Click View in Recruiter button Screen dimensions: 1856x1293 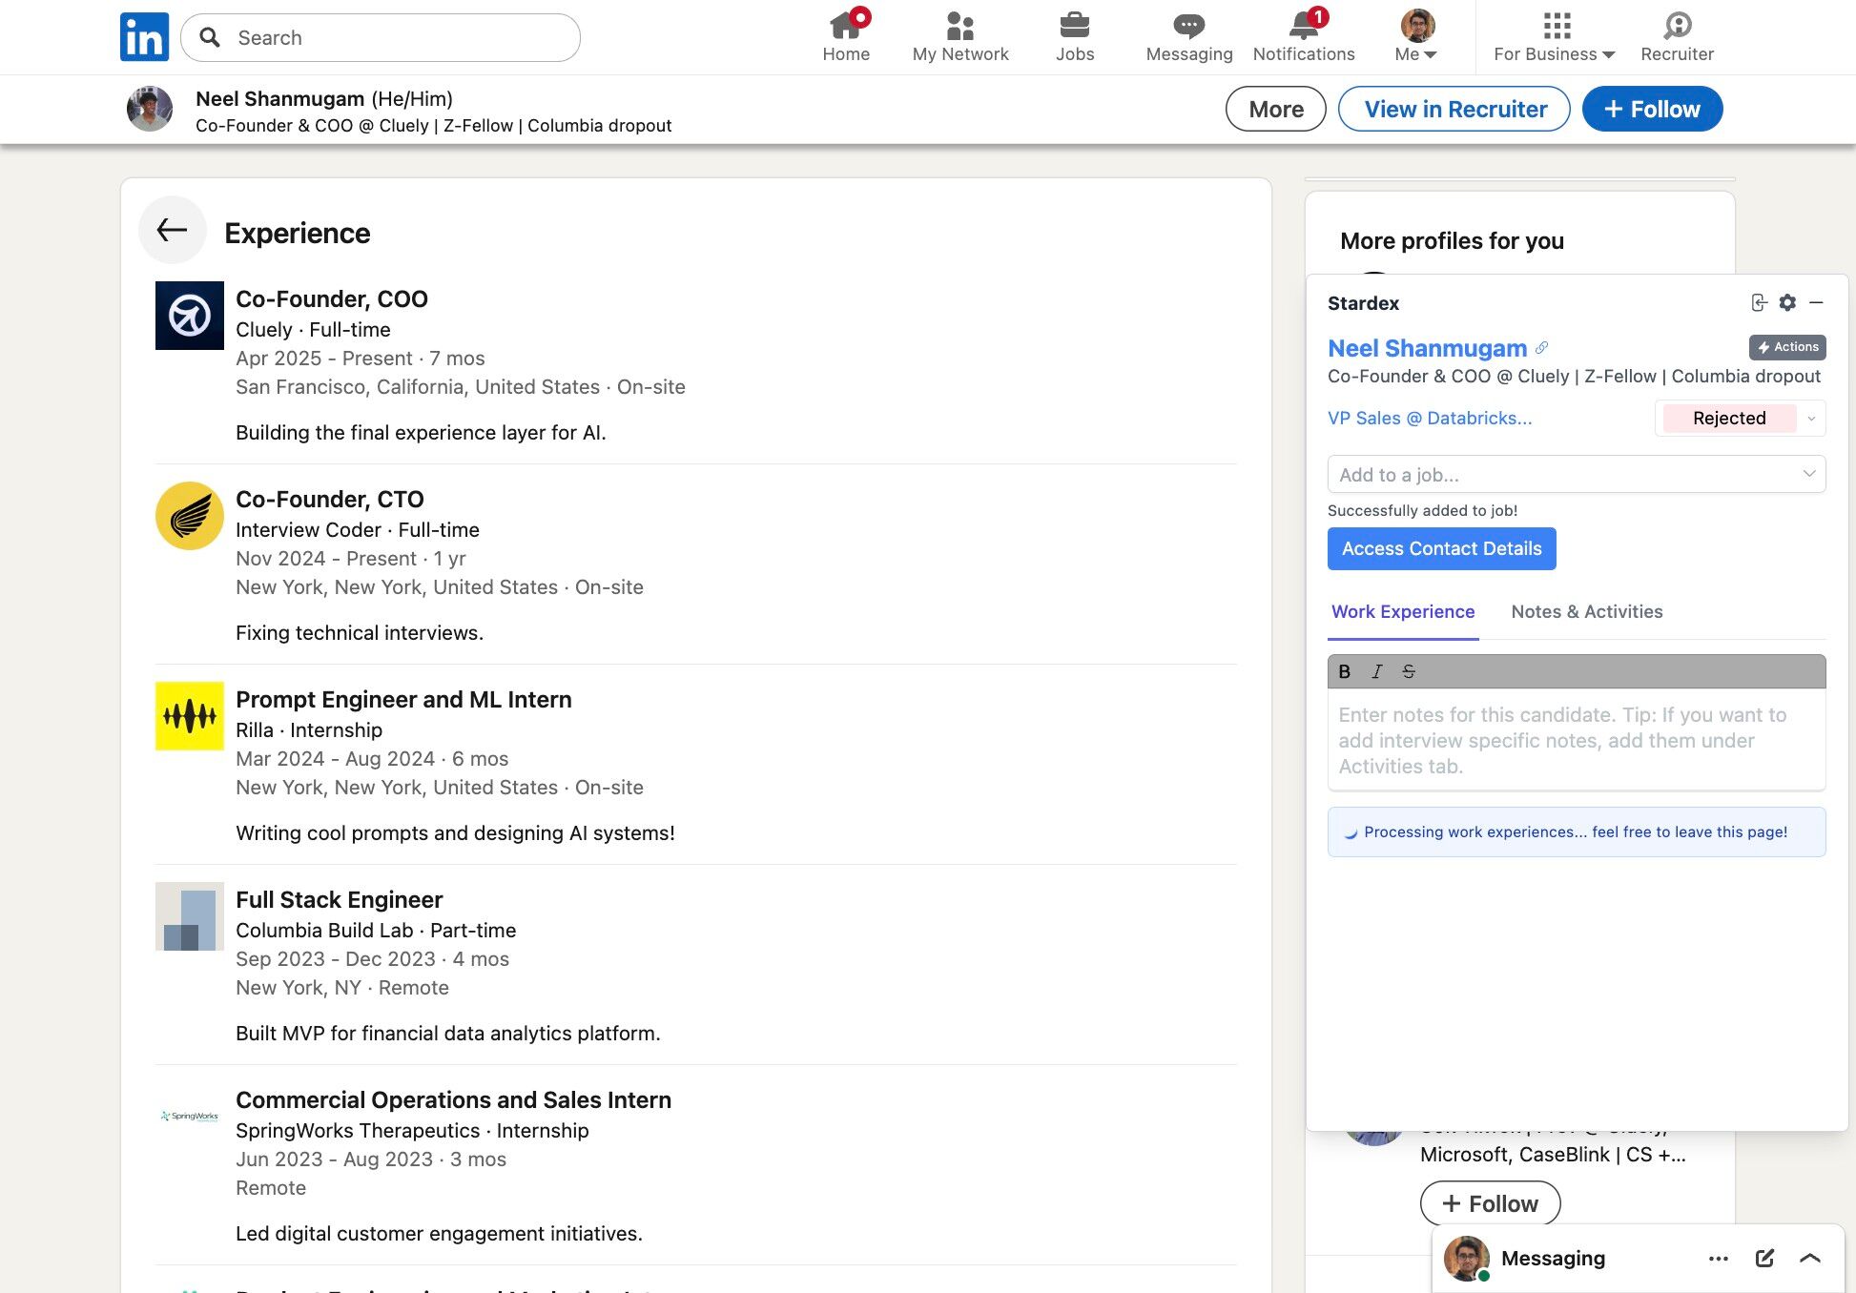[1454, 109]
